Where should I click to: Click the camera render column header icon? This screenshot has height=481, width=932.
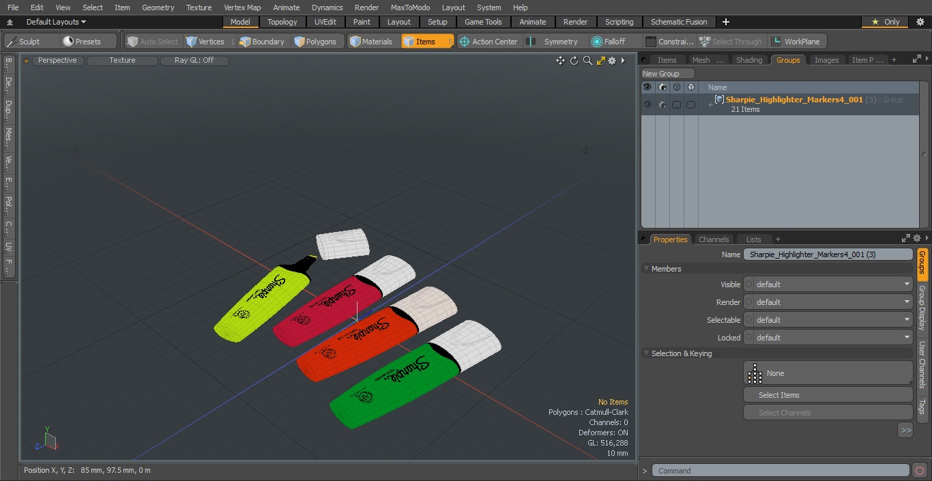[x=662, y=87]
